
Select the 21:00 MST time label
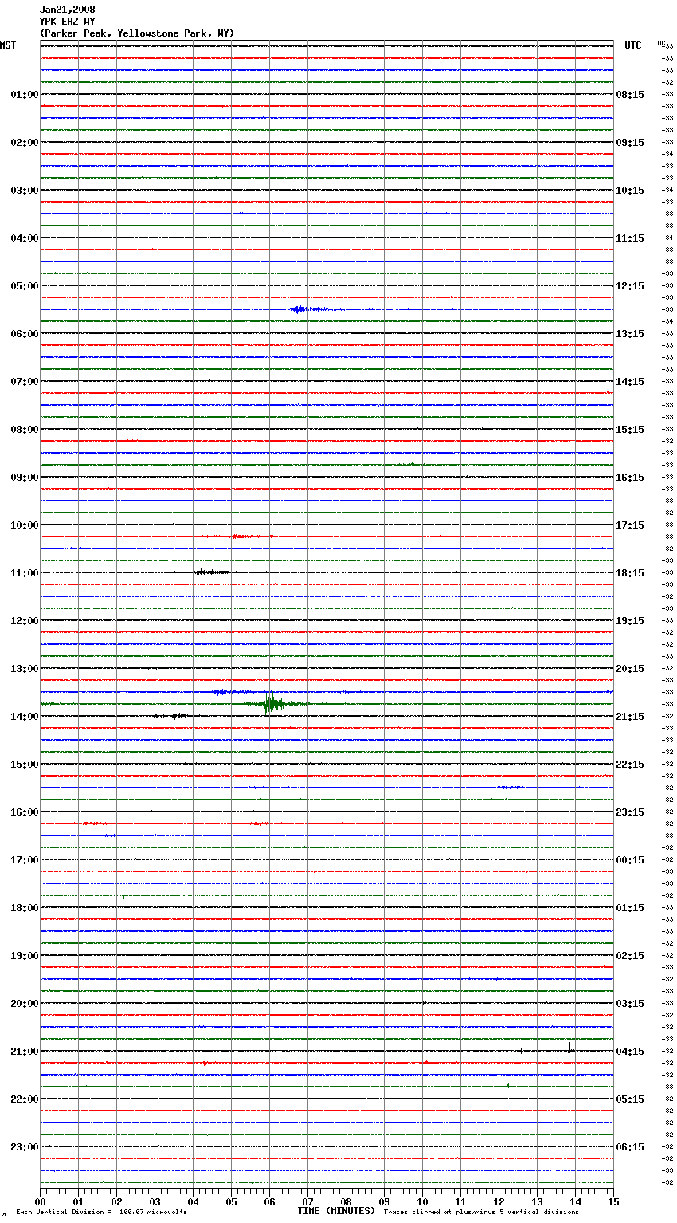pyautogui.click(x=25, y=1052)
